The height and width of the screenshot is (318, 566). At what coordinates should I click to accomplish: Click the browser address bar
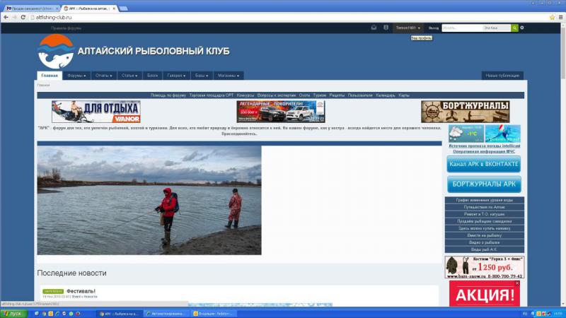[x=289, y=17]
